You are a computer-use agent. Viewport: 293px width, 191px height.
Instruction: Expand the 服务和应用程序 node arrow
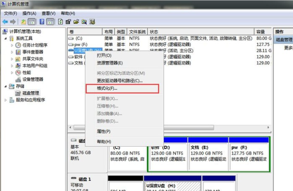coord(6,100)
